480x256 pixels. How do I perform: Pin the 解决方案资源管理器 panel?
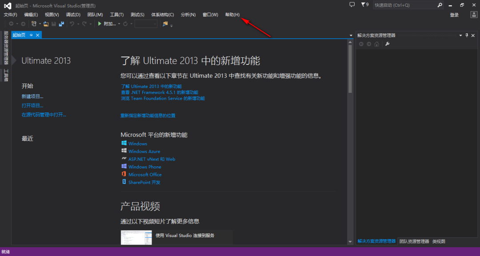[x=467, y=36]
